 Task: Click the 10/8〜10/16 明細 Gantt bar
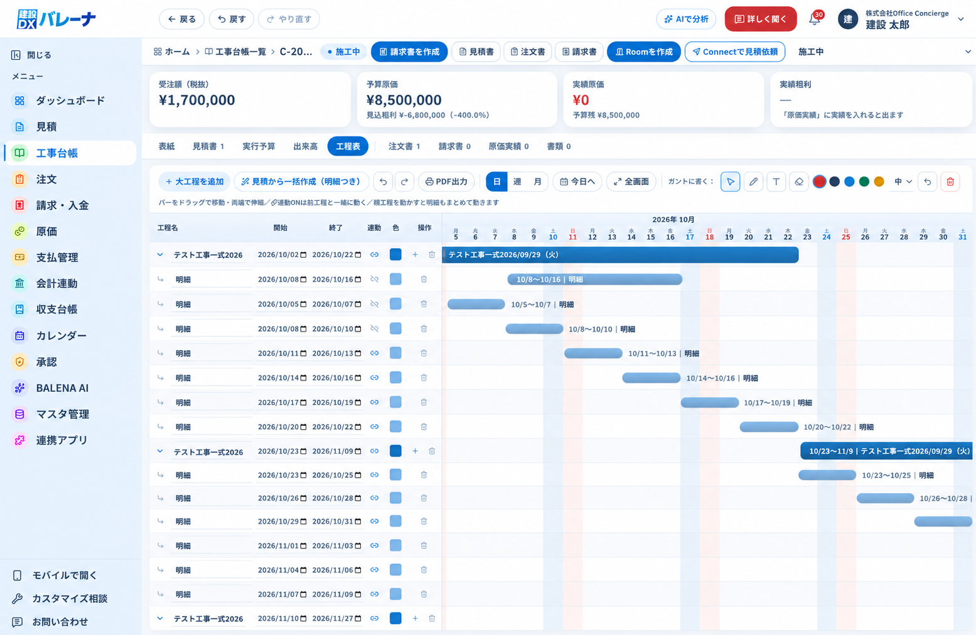coord(594,280)
